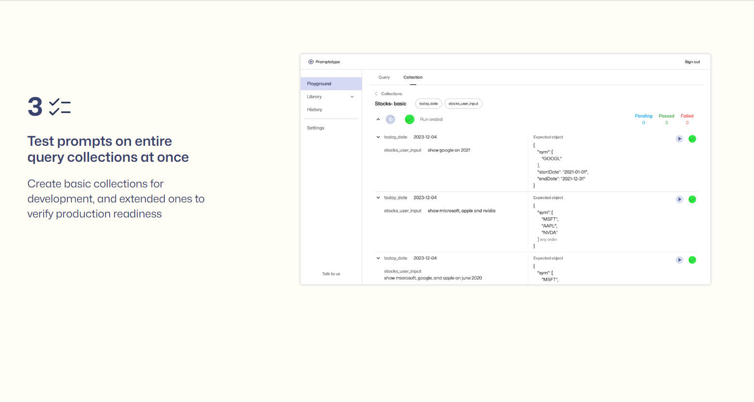The width and height of the screenshot is (754, 402).
Task: Open History from the sidebar
Action: click(x=315, y=110)
